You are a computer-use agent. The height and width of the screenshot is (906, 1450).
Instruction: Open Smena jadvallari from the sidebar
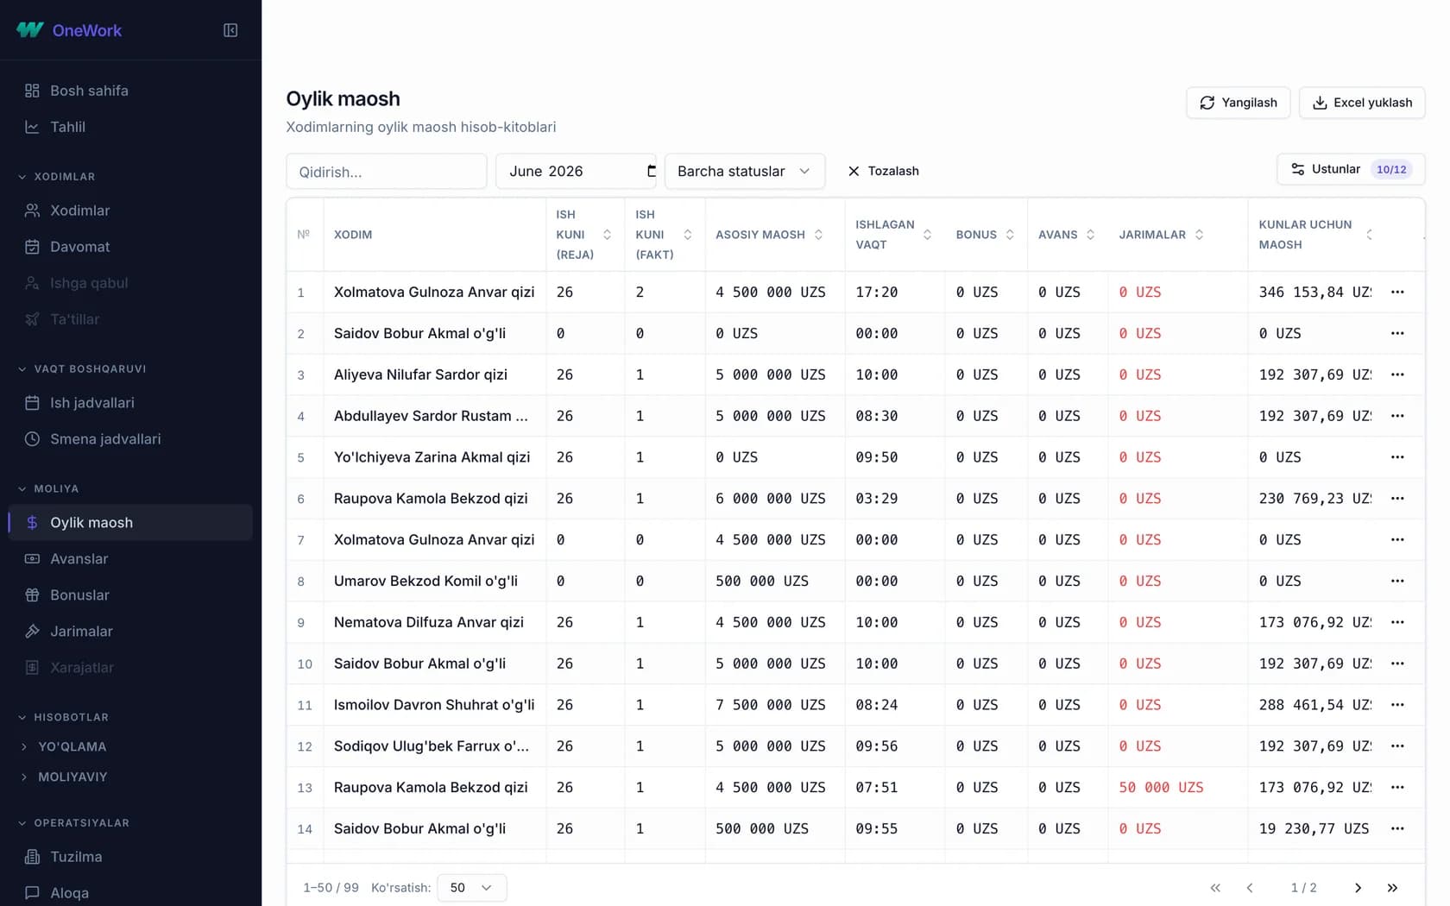105,439
